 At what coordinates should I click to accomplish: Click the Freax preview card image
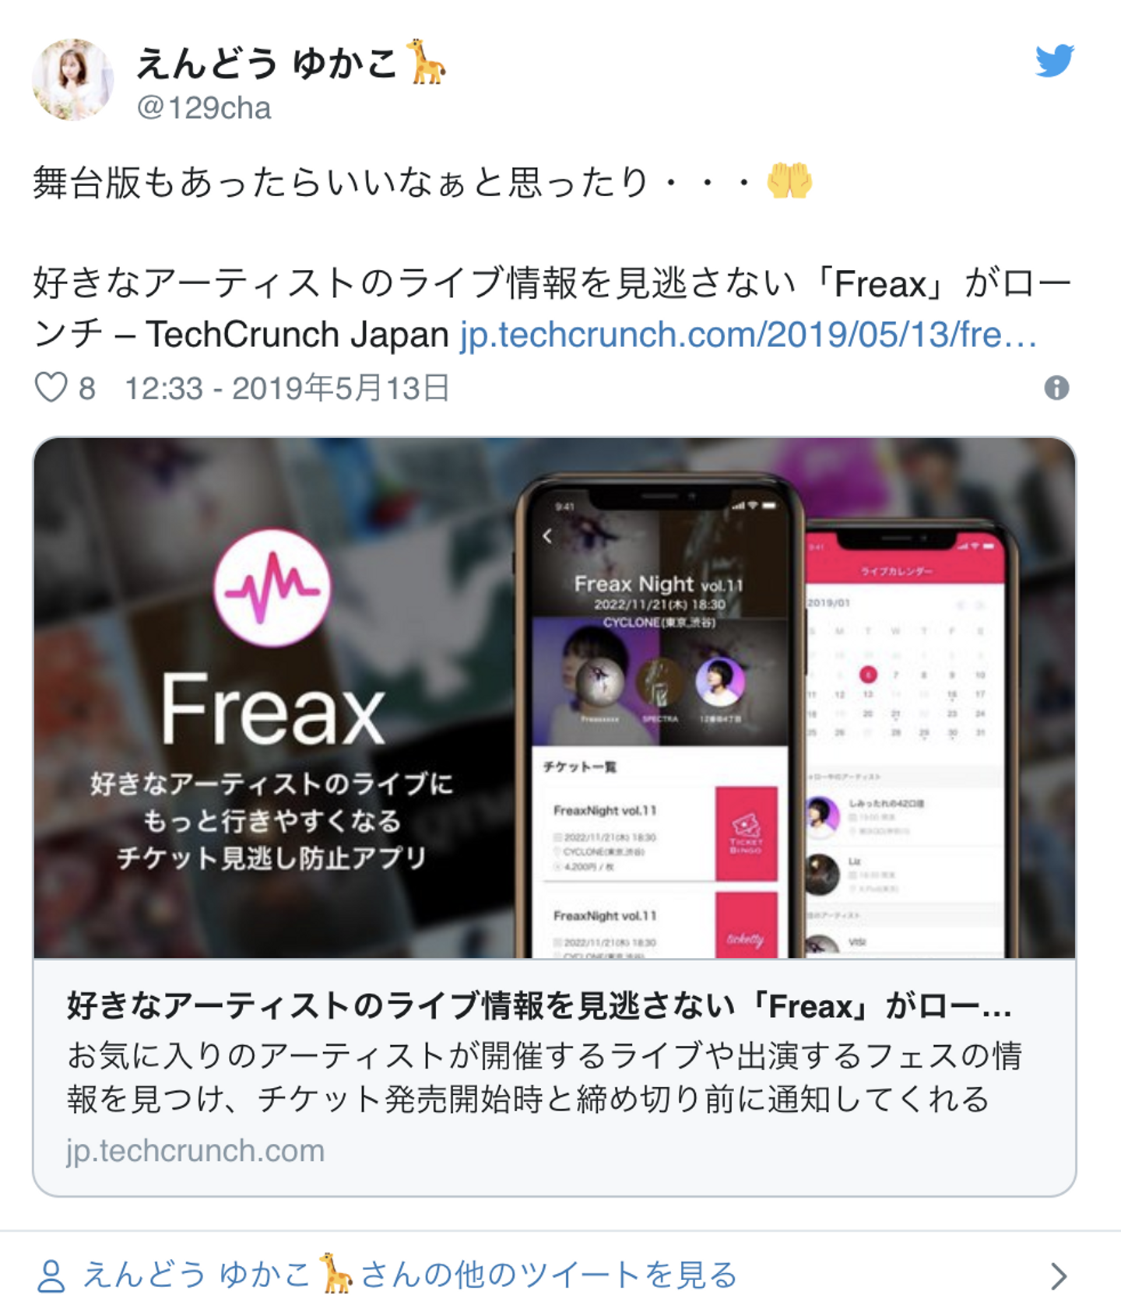pyautogui.click(x=554, y=698)
